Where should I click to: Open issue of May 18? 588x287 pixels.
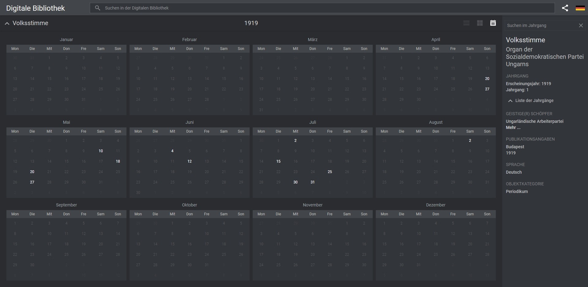coord(118,161)
